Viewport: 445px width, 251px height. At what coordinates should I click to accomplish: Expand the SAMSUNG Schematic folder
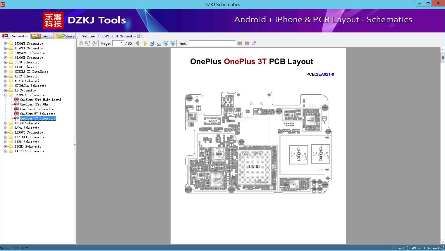pos(6,53)
